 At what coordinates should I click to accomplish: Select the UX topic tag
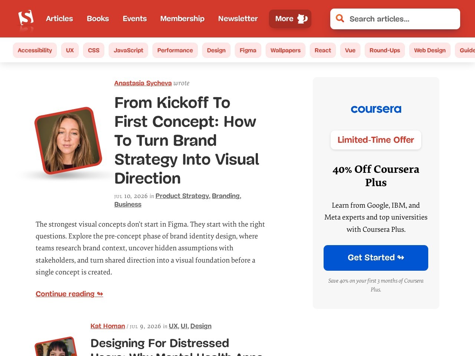pos(70,50)
